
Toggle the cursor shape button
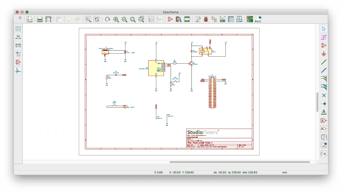(18, 54)
